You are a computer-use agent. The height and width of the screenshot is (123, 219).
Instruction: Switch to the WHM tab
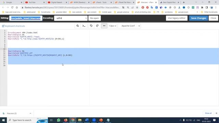[x=79, y=2]
